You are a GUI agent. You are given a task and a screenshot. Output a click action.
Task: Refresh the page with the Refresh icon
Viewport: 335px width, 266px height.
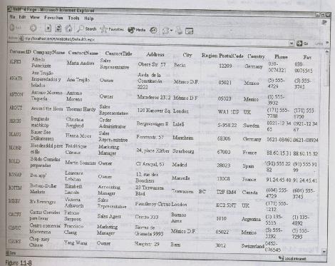[58, 29]
